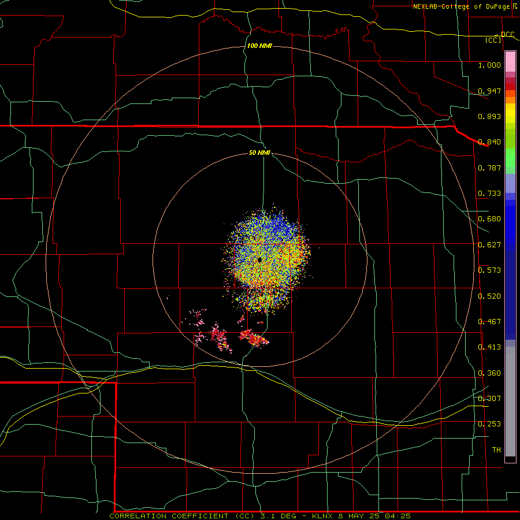Select the 50 NMI range ring label
Image resolution: width=520 pixels, height=520 pixels.
[259, 153]
